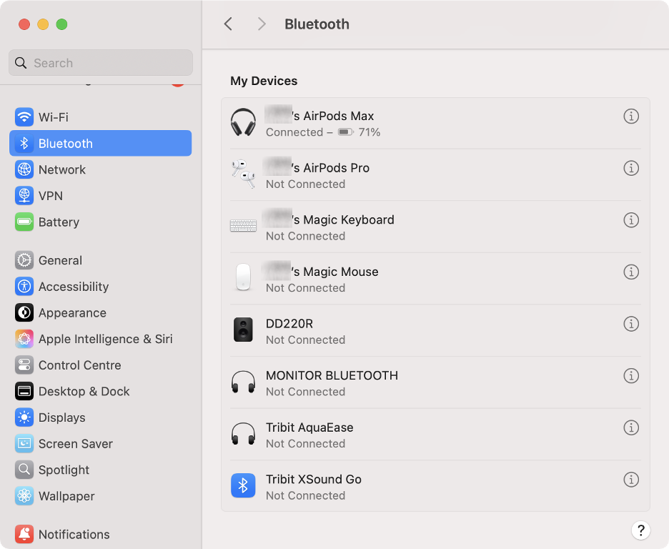This screenshot has height=549, width=669.
Task: Open the Bluetooth help button
Action: coord(640,530)
